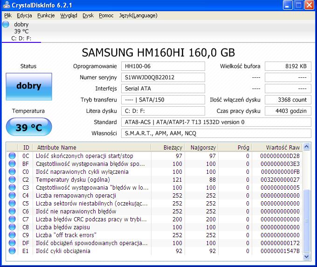The height and width of the screenshot is (267, 317).
Task: Open the Dysk menu
Action: pyautogui.click(x=88, y=15)
